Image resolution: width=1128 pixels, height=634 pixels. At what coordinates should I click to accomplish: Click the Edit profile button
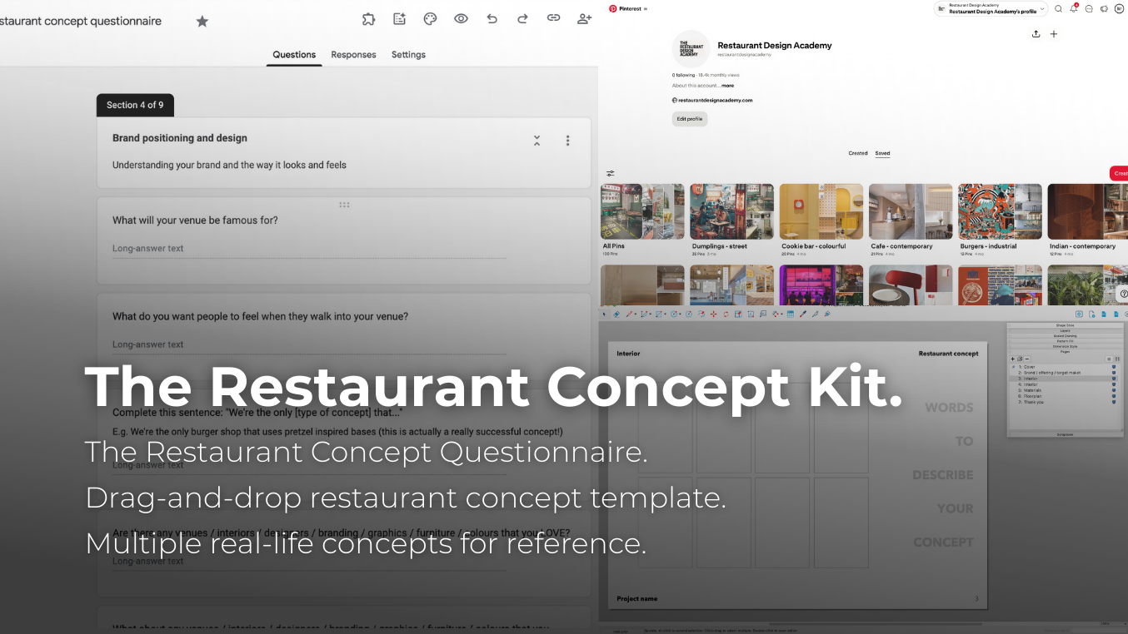click(x=690, y=119)
